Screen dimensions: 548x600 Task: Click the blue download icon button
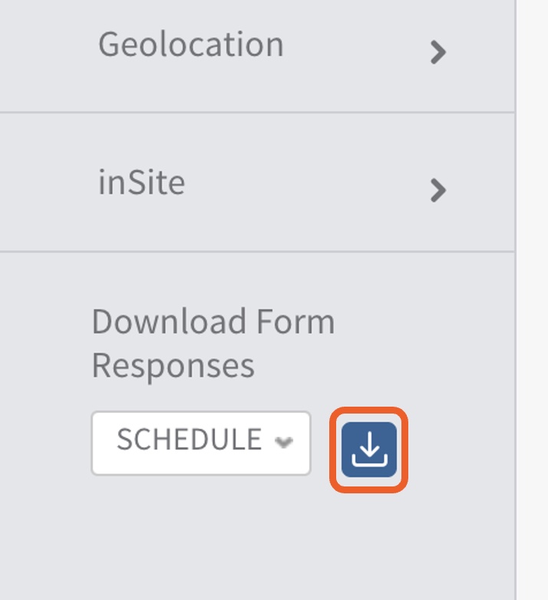(369, 450)
